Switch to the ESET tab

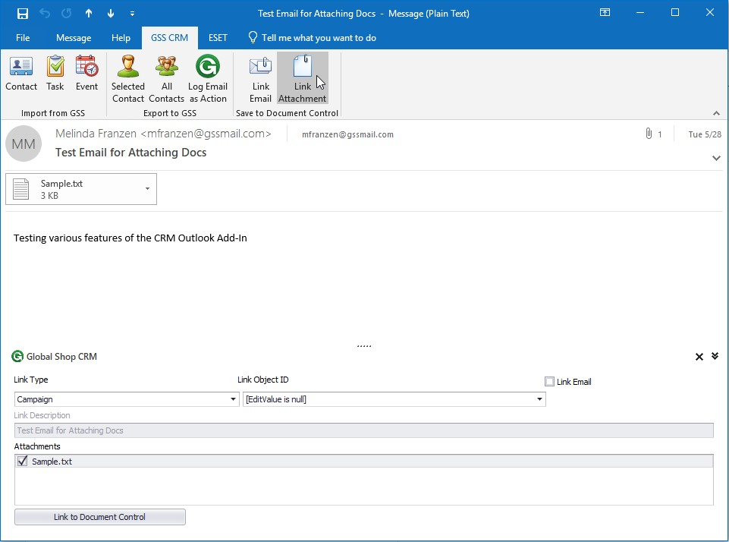tap(218, 38)
